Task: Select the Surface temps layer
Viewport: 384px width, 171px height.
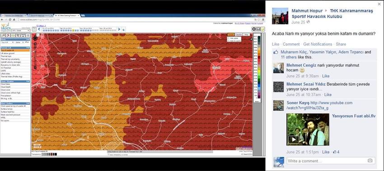Action: (7, 109)
